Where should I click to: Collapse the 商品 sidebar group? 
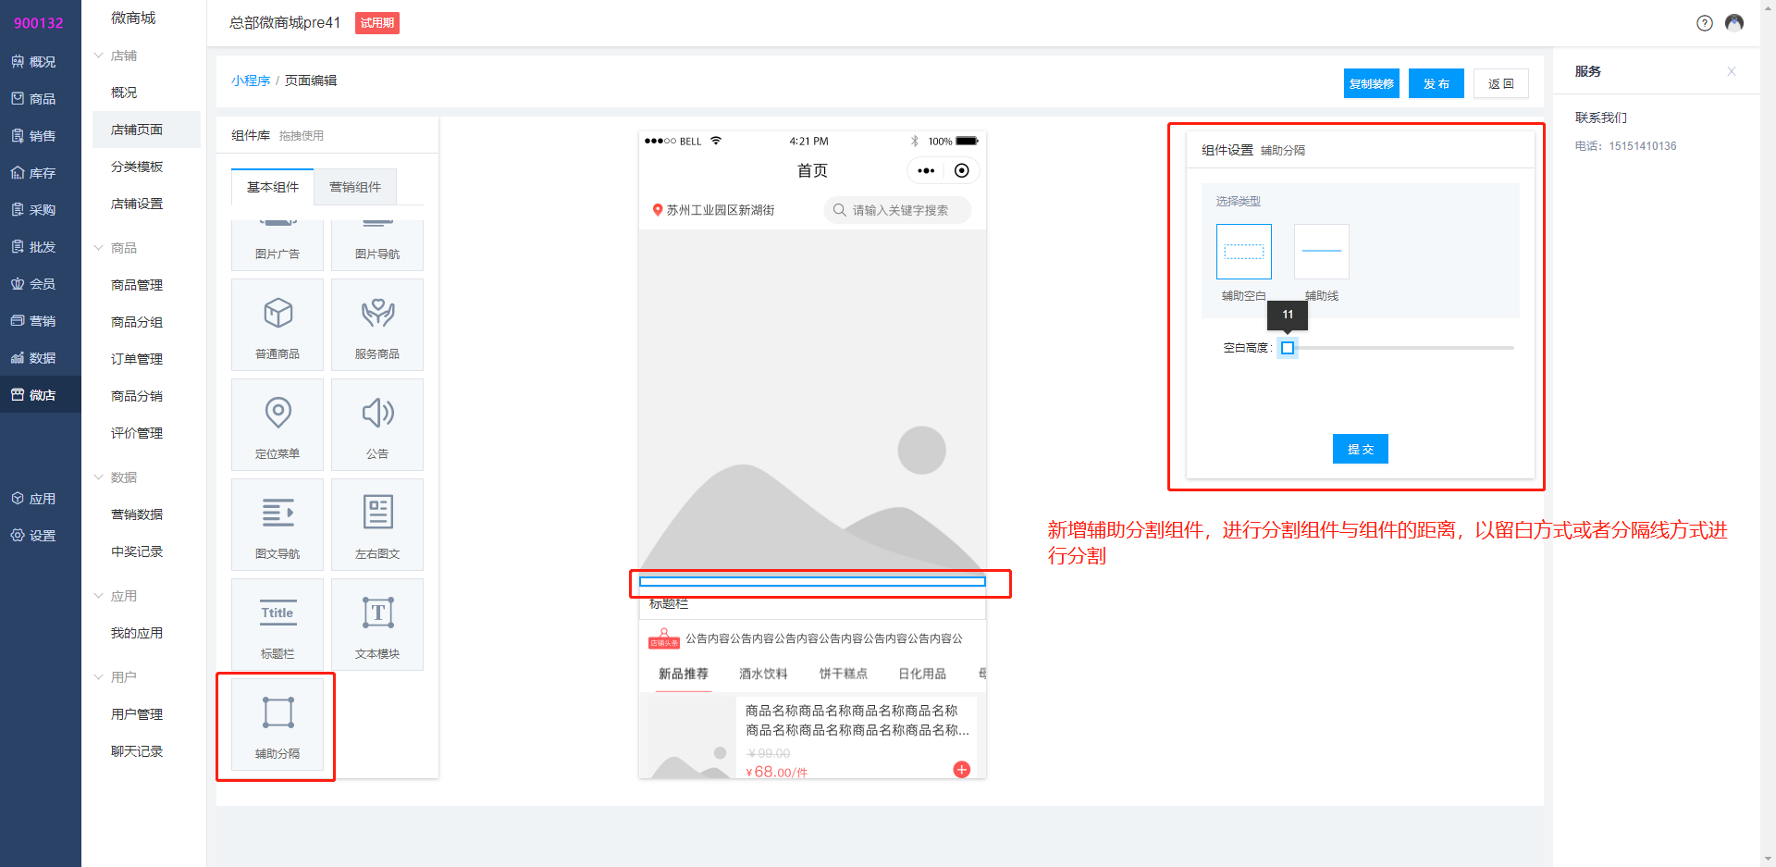pos(99,248)
